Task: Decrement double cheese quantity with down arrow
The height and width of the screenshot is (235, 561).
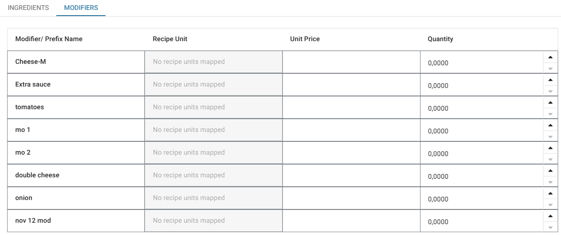Action: tap(550, 182)
